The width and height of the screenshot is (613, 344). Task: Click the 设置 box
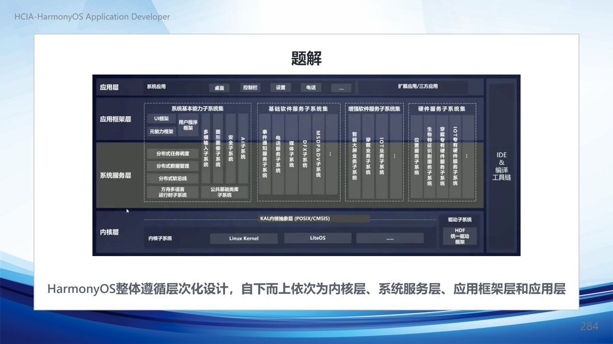(281, 88)
